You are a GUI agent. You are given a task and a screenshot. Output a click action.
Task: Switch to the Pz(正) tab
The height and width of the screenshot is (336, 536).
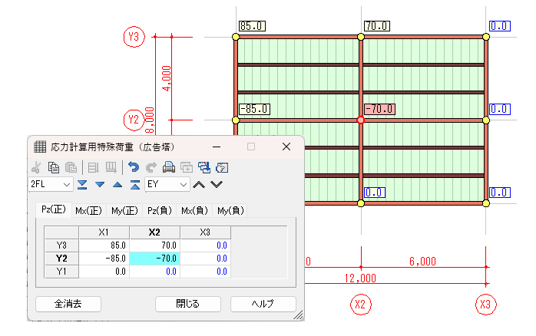(53, 209)
